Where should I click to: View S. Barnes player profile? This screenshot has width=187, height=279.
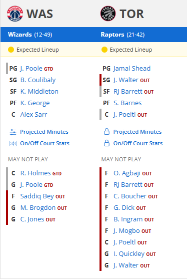(x=127, y=103)
